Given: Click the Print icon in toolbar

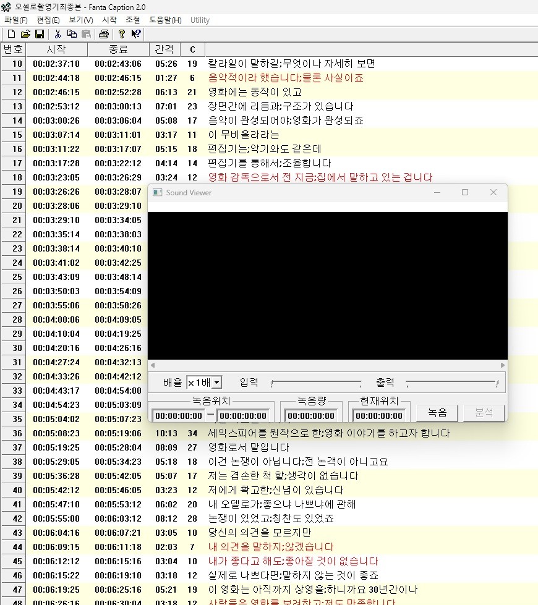Looking at the screenshot, I should click(104, 34).
